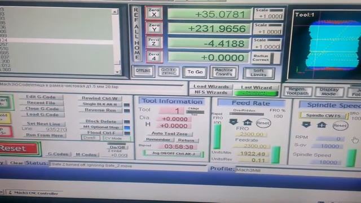Click the Dwell indicator button
Viewport: 361px width, 203px height.
point(90,138)
